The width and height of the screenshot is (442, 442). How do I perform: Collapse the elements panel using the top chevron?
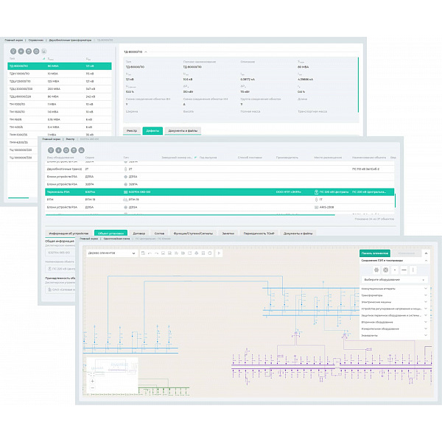pos(426,253)
